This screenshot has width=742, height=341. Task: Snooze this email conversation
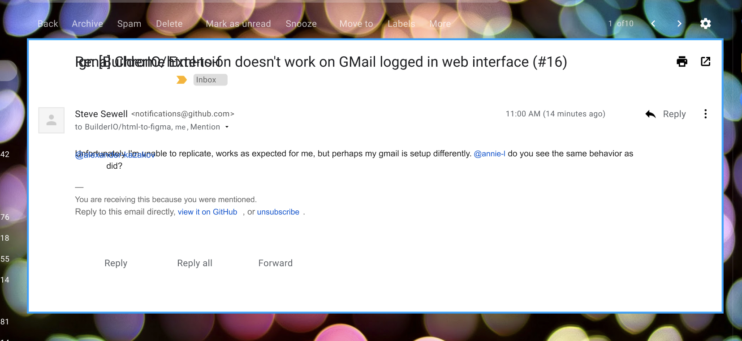pos(301,23)
